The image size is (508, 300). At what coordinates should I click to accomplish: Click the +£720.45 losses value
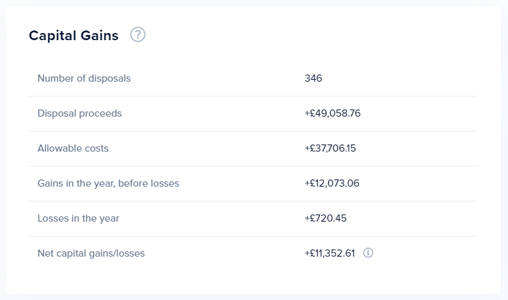click(x=326, y=218)
